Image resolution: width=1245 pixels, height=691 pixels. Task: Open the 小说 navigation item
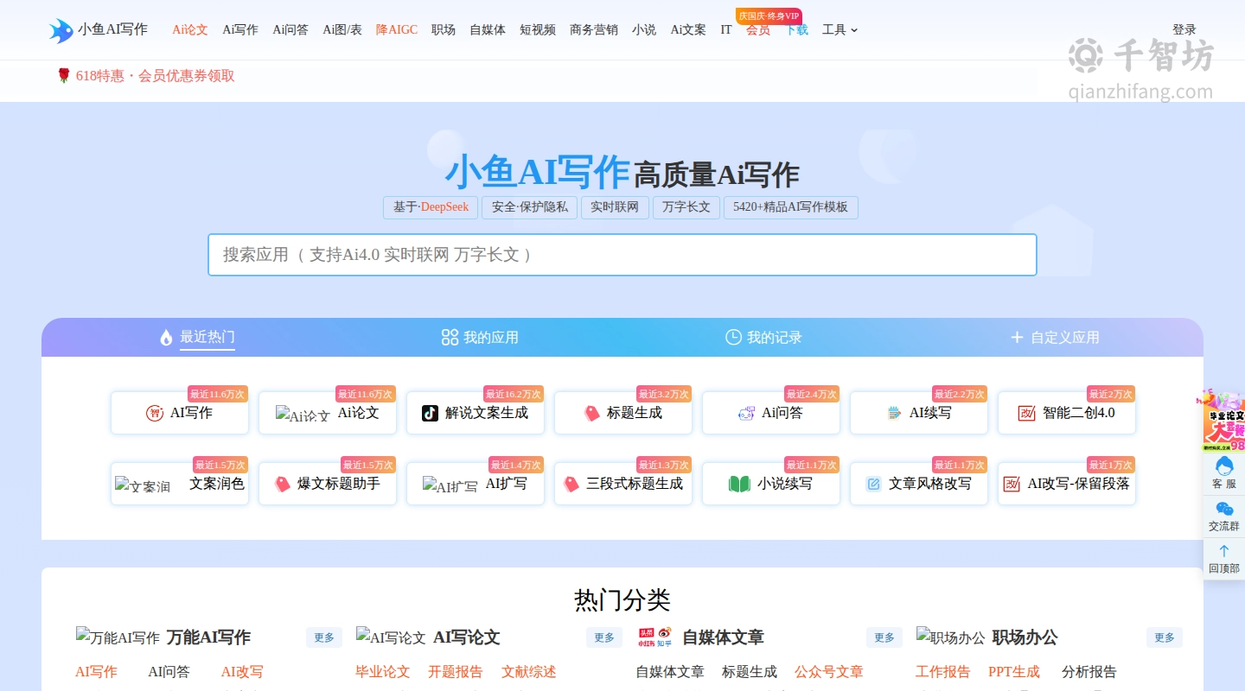644,29
